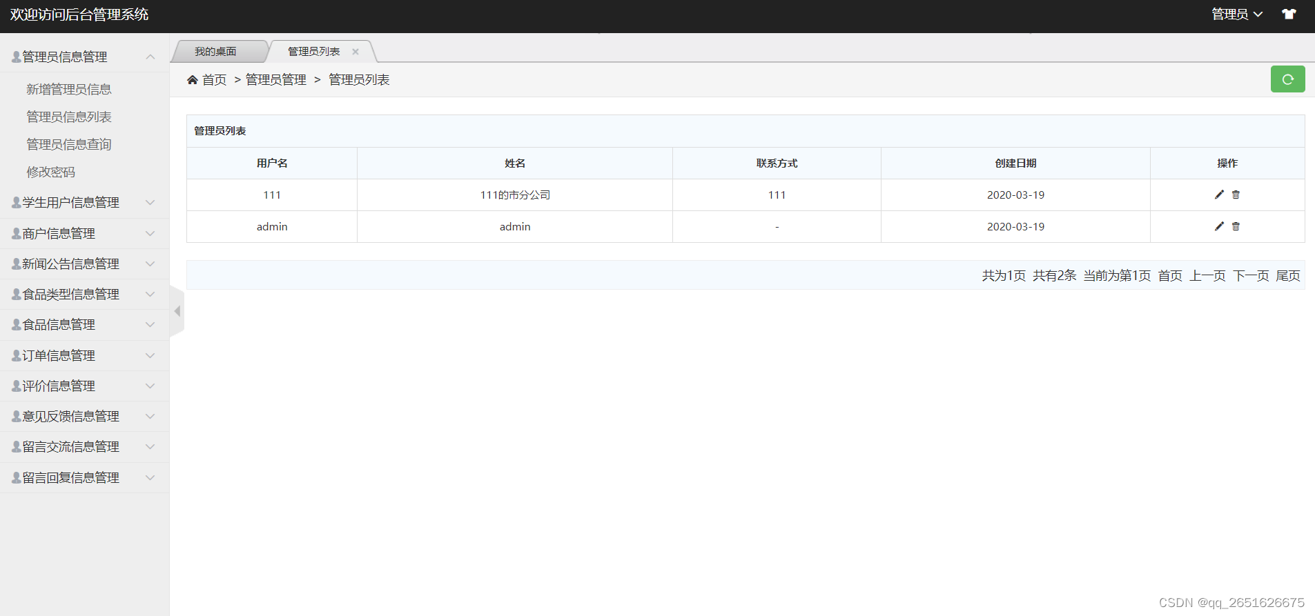Image resolution: width=1315 pixels, height=616 pixels.
Task: Click 首页 in the breadcrumb
Action: [x=214, y=80]
